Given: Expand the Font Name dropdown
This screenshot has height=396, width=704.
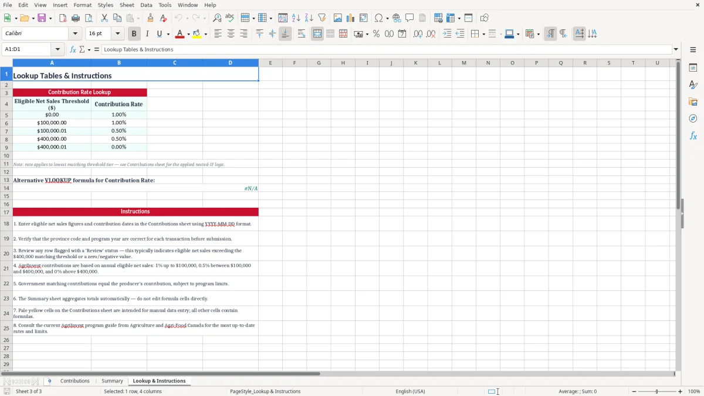Looking at the screenshot, I should pyautogui.click(x=75, y=34).
